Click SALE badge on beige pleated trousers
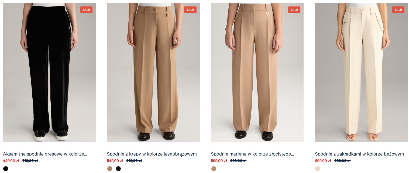The width and height of the screenshot is (409, 173). pos(398,10)
